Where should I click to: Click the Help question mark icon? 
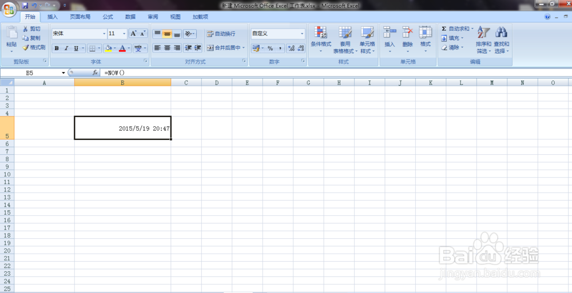[x=547, y=17]
